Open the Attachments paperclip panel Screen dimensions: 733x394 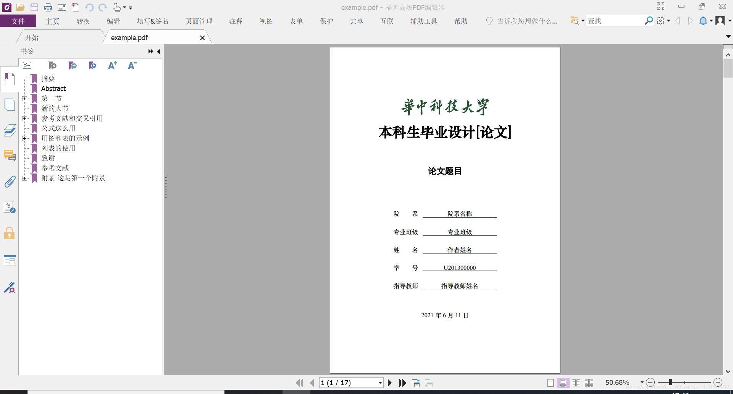[x=10, y=182]
